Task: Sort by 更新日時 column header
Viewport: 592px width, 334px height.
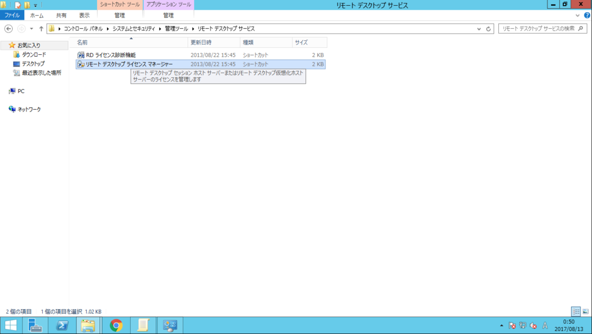Action: tap(214, 43)
